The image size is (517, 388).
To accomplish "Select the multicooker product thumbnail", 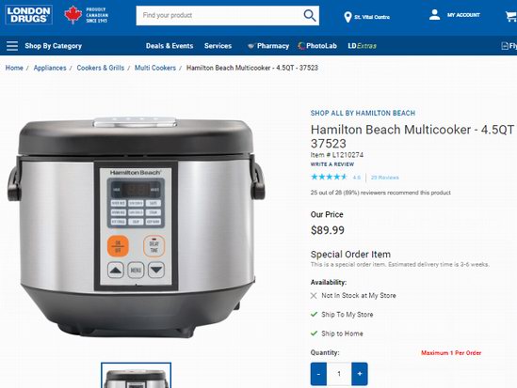I will [137, 376].
